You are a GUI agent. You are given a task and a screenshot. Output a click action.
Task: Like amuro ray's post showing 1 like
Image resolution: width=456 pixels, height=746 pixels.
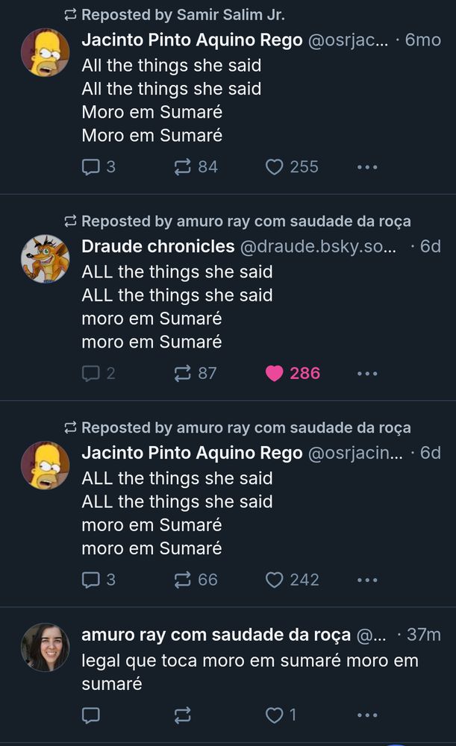tap(273, 715)
